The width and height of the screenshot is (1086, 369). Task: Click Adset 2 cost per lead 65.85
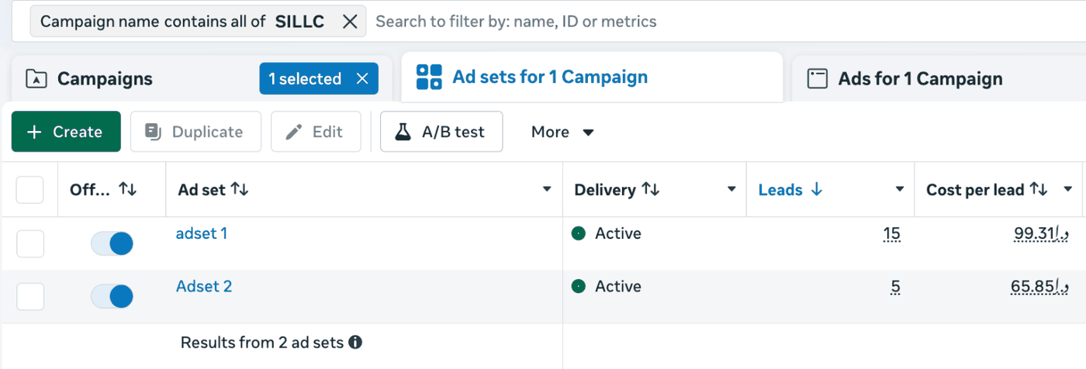1040,287
